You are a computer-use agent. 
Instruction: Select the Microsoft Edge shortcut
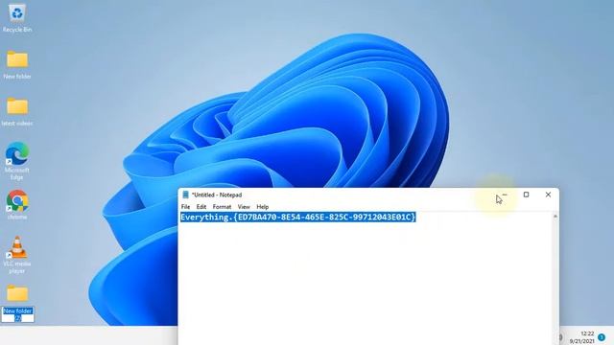[17, 161]
